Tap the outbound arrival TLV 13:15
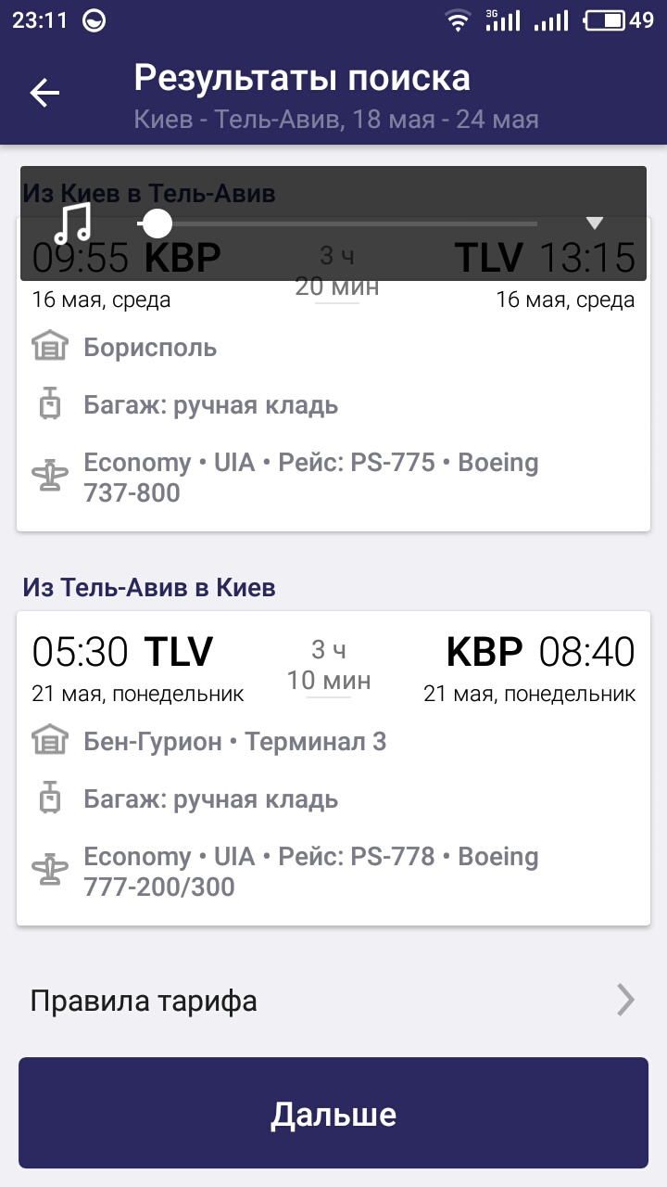Screen dimensions: 667x1187 545,258
